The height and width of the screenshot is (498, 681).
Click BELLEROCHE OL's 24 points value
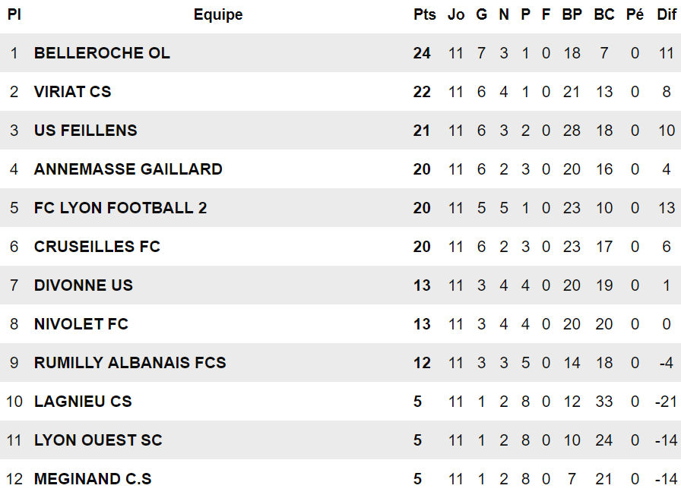(x=422, y=53)
